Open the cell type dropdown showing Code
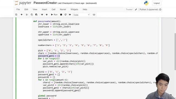 (x=81, y=15)
